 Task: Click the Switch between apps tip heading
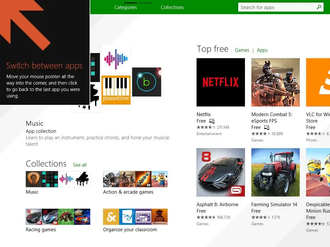(x=44, y=66)
